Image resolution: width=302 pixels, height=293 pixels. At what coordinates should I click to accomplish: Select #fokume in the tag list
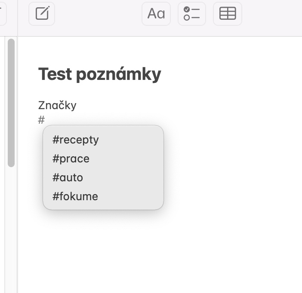tap(75, 196)
